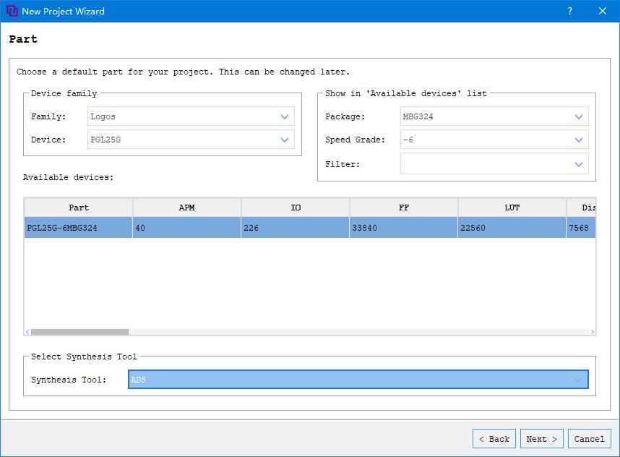This screenshot has height=457, width=620.
Task: Sort by the Part column header
Action: pos(78,208)
